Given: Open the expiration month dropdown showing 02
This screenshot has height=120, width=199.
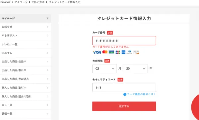Looking at the screenshot, I should click(104, 69).
